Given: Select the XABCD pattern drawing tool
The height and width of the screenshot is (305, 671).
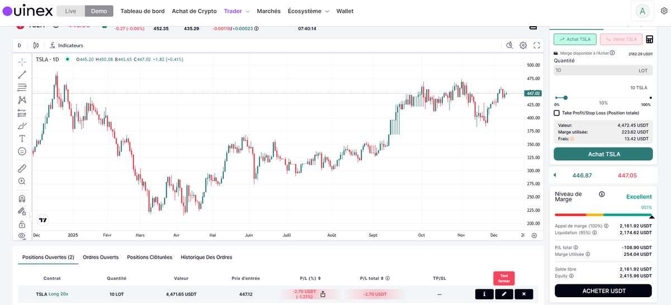Looking at the screenshot, I should click(x=22, y=100).
